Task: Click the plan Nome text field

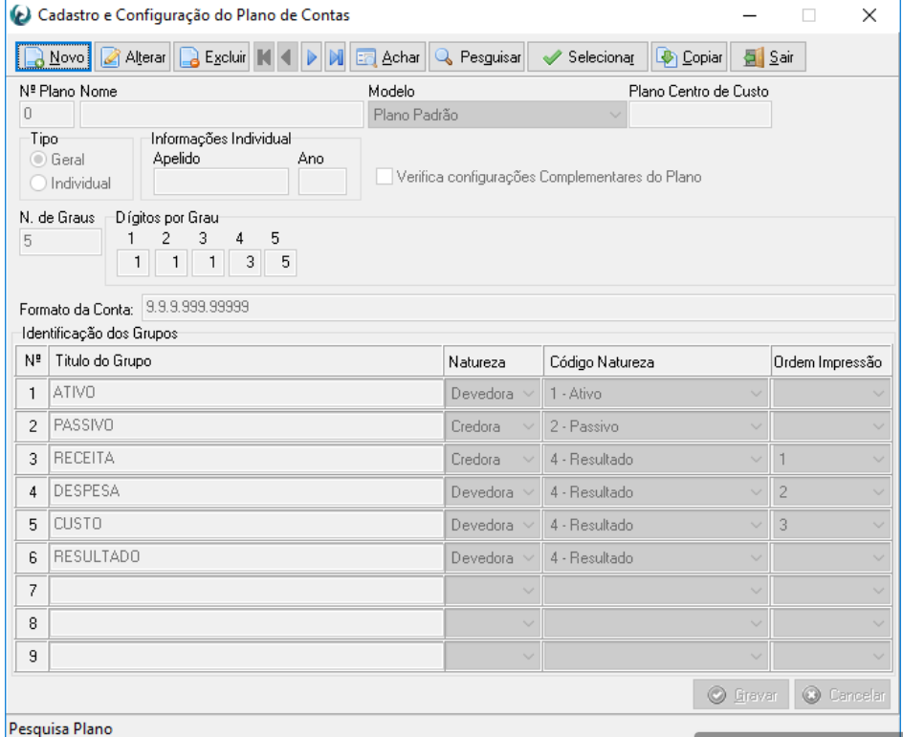Action: tap(222, 114)
